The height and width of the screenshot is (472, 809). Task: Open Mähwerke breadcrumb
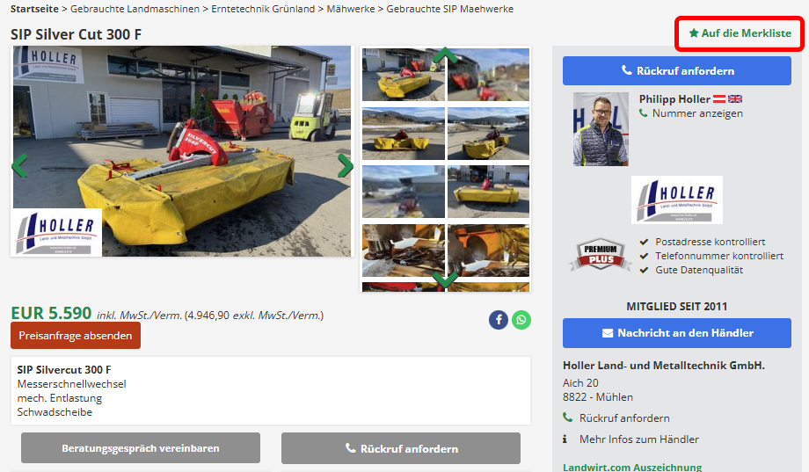pos(351,9)
